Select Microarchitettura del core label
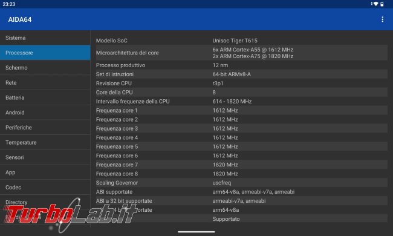Image resolution: width=393 pixels, height=236 pixels. (x=128, y=53)
